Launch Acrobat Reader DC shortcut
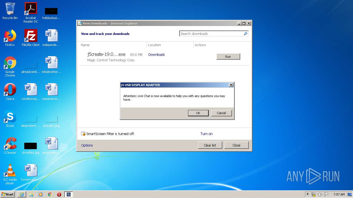The image size is (353, 198). 31,13
